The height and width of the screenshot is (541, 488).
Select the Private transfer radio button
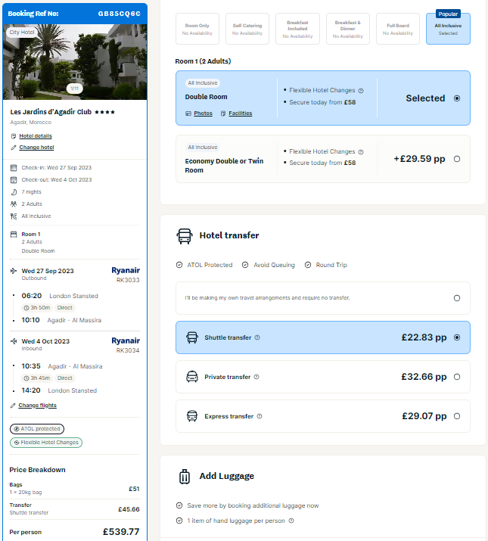(x=457, y=377)
